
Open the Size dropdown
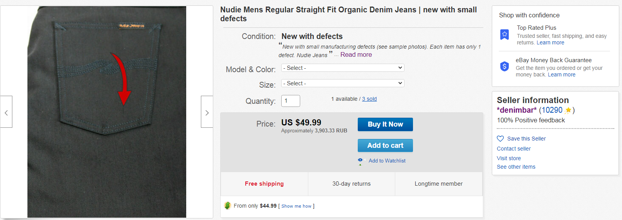click(343, 83)
